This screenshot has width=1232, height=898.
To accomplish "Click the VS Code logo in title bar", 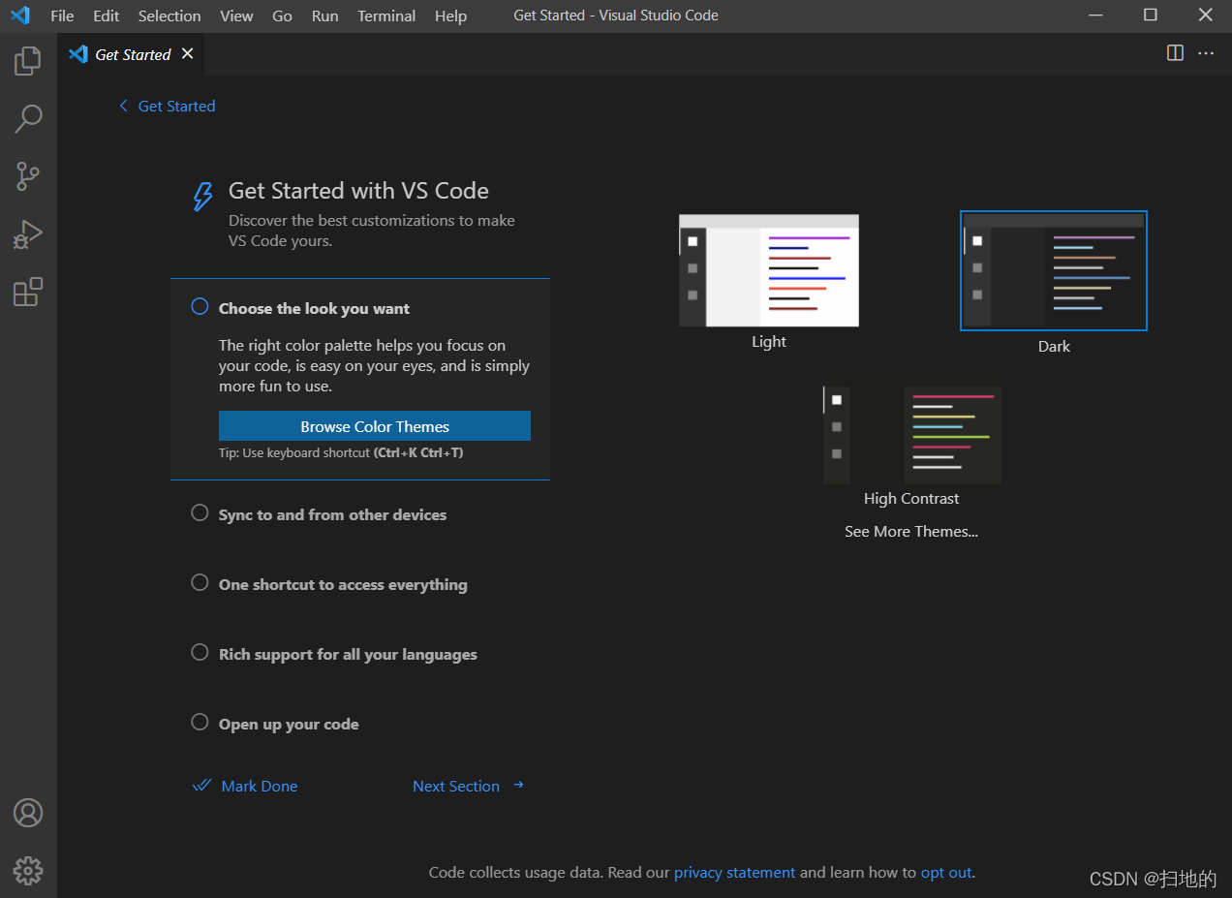I will (x=19, y=15).
